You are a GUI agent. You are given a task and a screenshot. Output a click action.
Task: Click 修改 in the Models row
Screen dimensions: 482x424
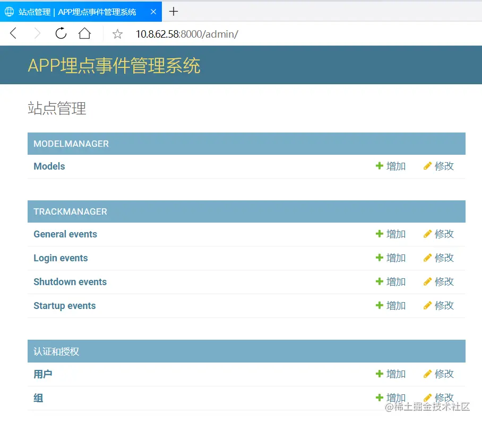pyautogui.click(x=438, y=166)
